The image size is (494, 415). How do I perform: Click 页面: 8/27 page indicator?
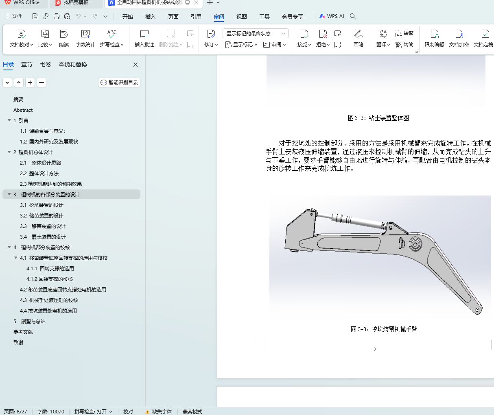[15, 411]
